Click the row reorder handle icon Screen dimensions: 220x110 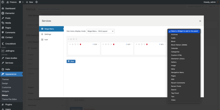click(69, 39)
